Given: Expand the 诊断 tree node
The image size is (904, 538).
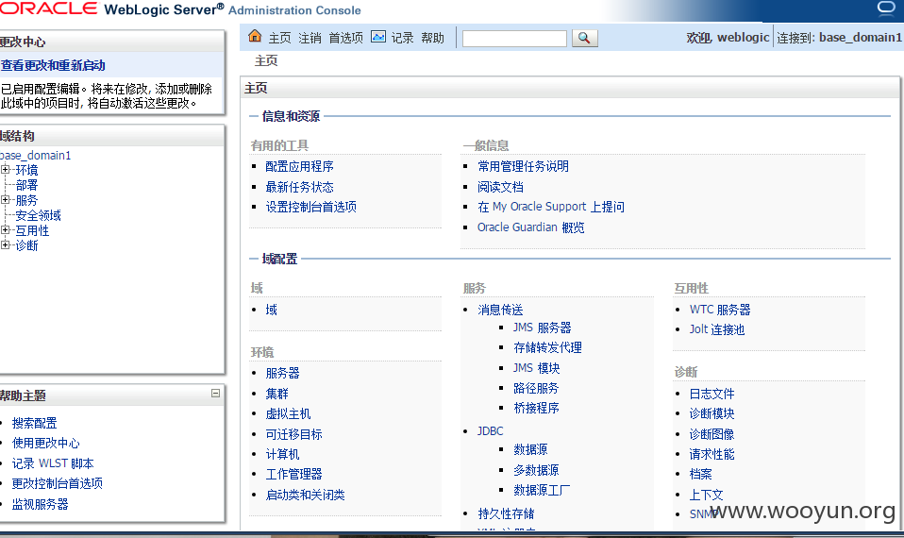Looking at the screenshot, I should tap(5, 245).
